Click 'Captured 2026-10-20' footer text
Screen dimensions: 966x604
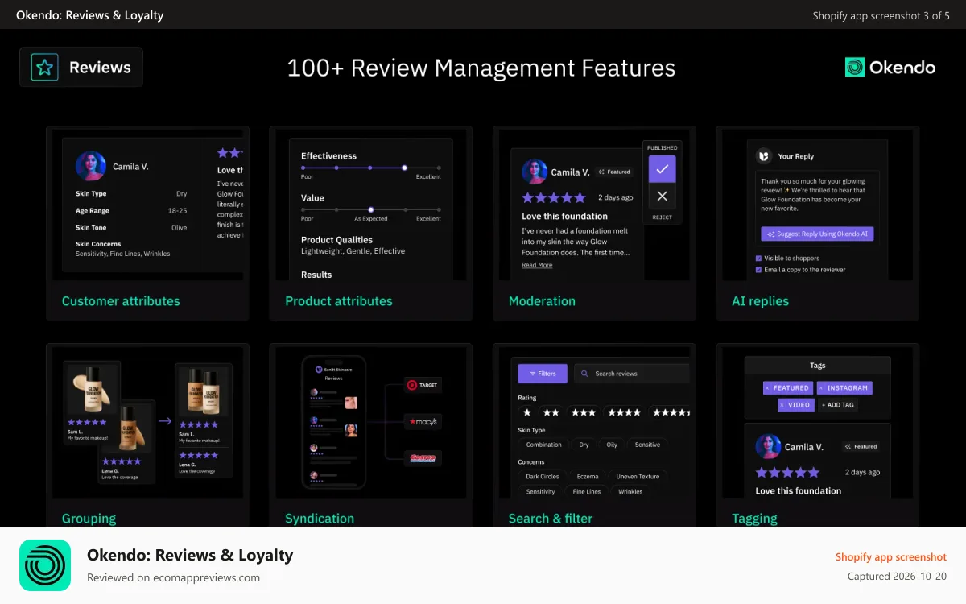point(897,576)
